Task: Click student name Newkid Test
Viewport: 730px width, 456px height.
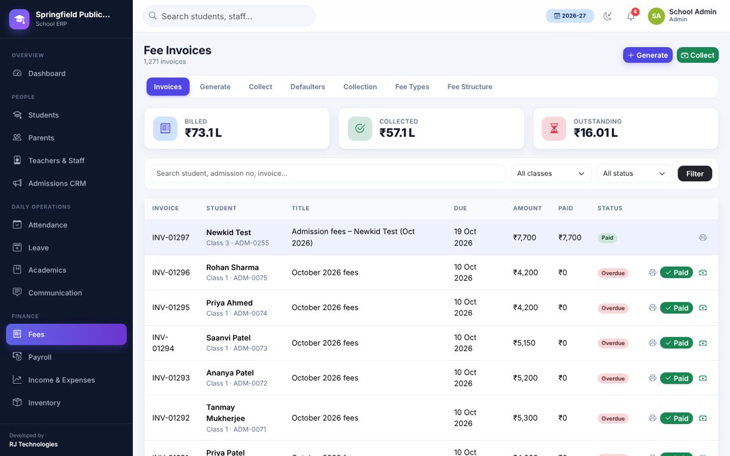Action: pyautogui.click(x=228, y=232)
